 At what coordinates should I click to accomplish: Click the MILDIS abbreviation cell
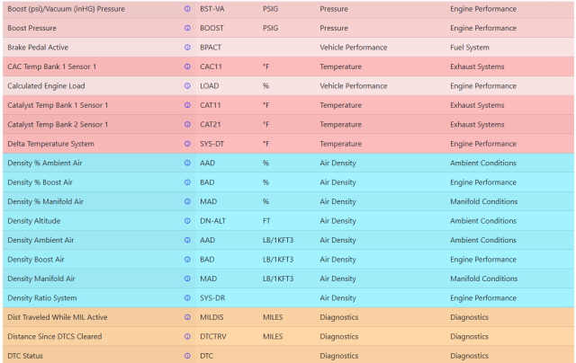(x=211, y=317)
